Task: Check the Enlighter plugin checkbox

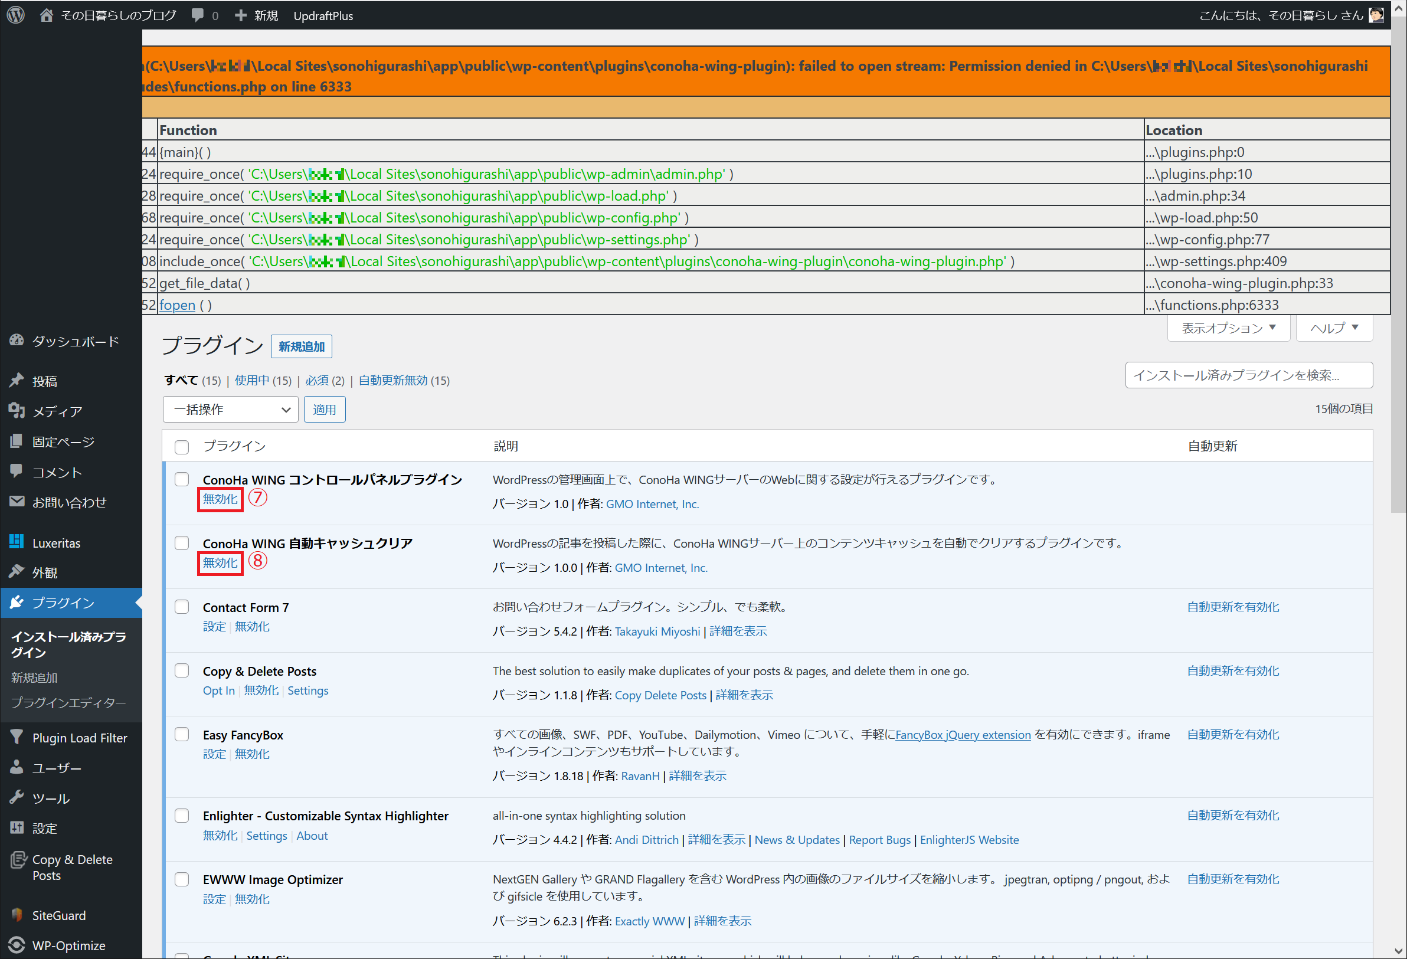Action: [182, 816]
